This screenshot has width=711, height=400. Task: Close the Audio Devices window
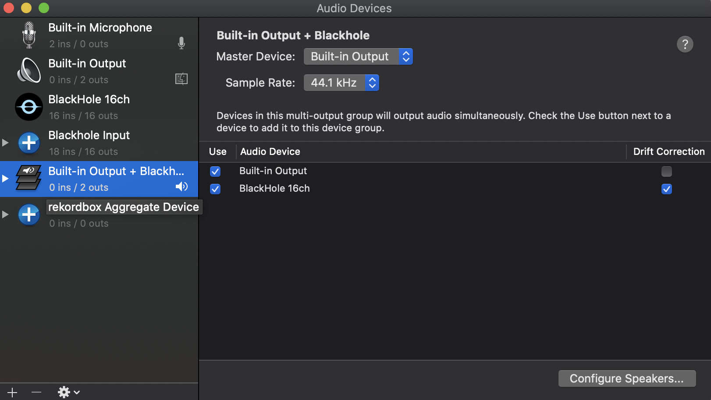pyautogui.click(x=9, y=8)
